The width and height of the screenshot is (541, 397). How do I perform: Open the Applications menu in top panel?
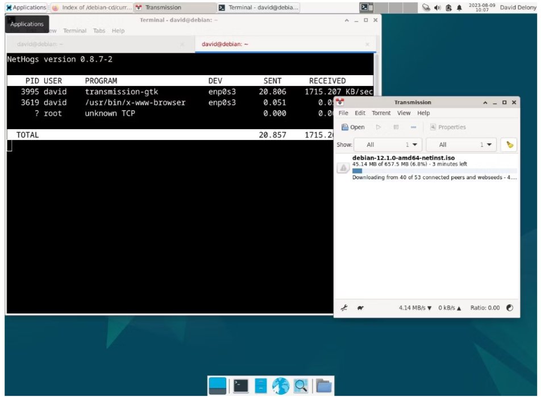point(26,7)
